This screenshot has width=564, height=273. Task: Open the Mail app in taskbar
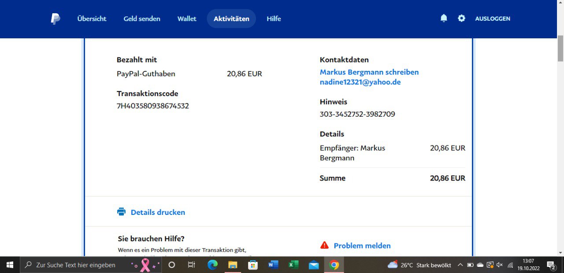pyautogui.click(x=314, y=265)
